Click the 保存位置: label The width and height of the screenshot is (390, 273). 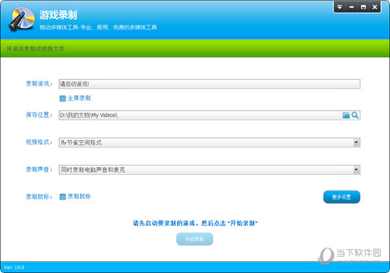coord(39,115)
